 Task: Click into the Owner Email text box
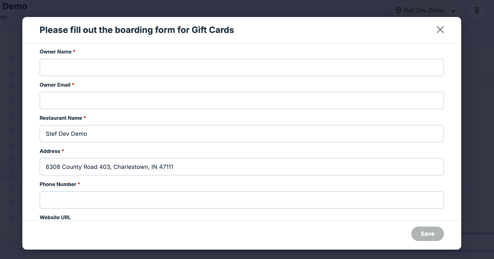tap(241, 100)
